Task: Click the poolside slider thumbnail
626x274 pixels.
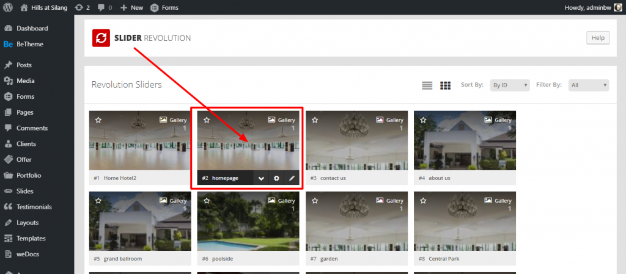Action: [x=248, y=222]
